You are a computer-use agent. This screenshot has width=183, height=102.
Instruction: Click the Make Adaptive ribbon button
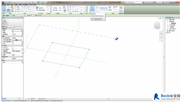click(x=92, y=9)
